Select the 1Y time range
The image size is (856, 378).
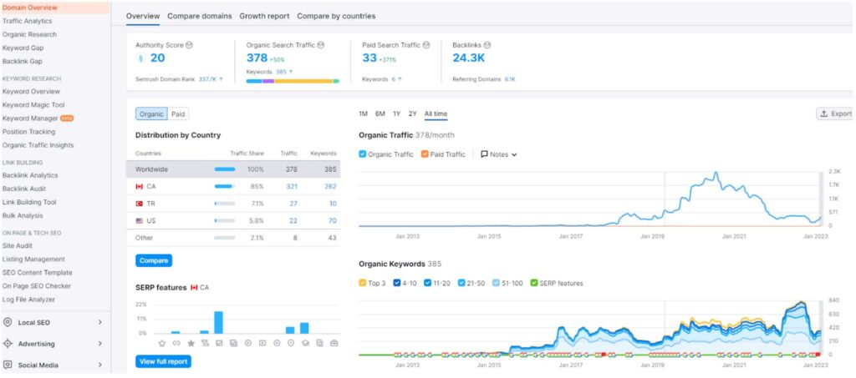click(x=397, y=113)
